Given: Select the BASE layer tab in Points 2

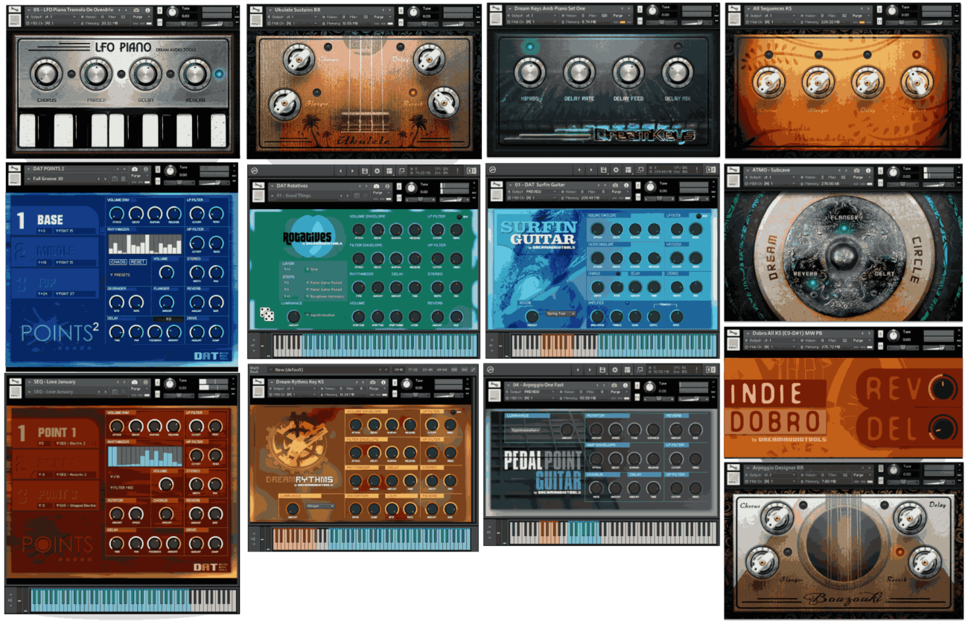Looking at the screenshot, I should coord(52,220).
